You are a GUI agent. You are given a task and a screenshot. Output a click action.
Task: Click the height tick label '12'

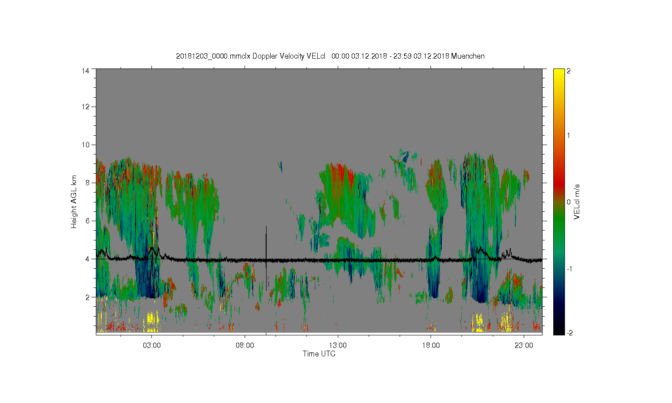coord(86,107)
